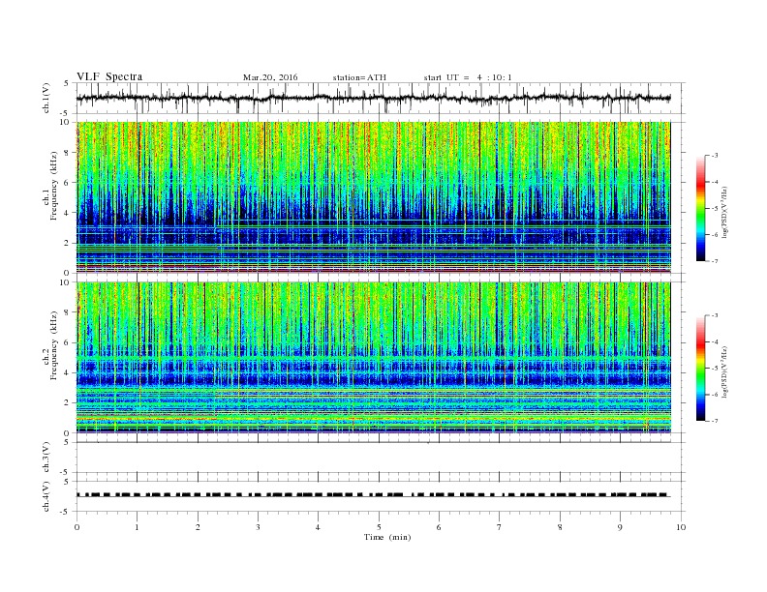The image size is (767, 592).
Task: Select the "Mar.20, 2016" date text
Action: pyautogui.click(x=270, y=77)
